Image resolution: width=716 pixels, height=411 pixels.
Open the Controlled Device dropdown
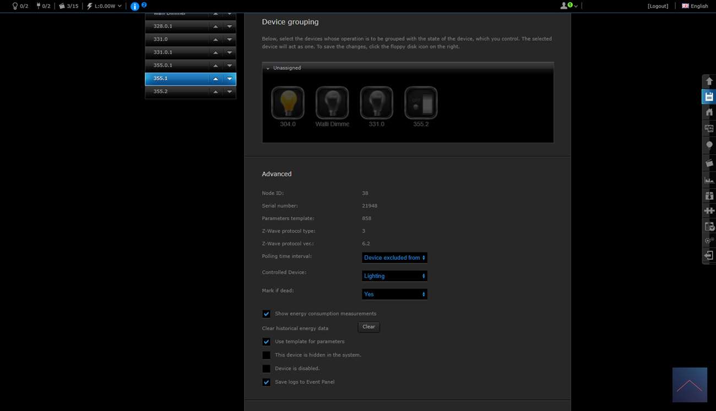coord(394,276)
